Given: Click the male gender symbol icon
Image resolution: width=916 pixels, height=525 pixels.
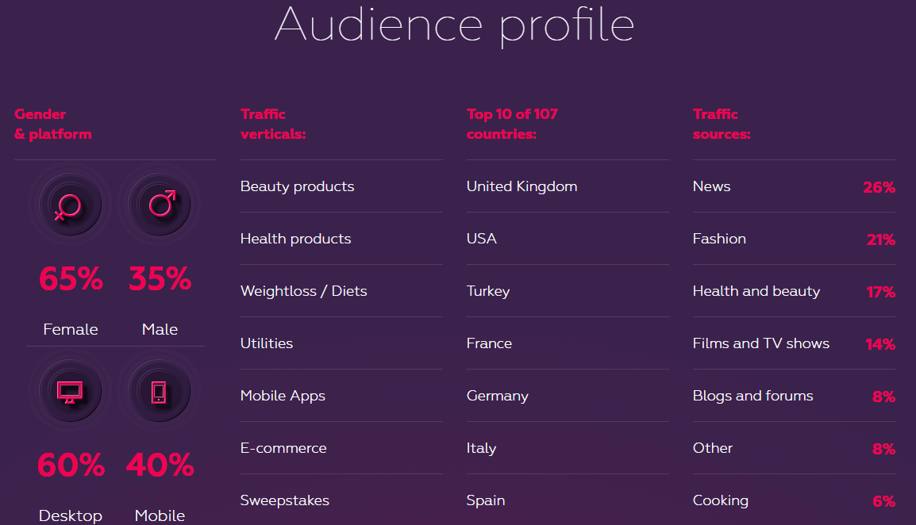Looking at the screenshot, I should point(160,205).
